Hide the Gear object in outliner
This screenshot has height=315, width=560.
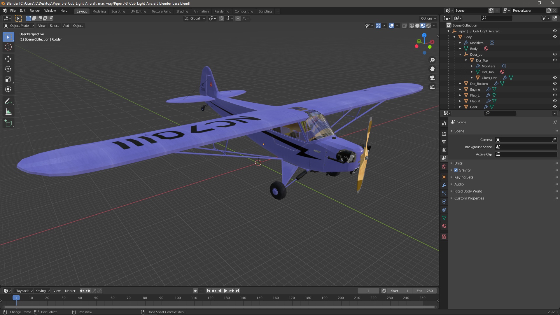pos(555,107)
